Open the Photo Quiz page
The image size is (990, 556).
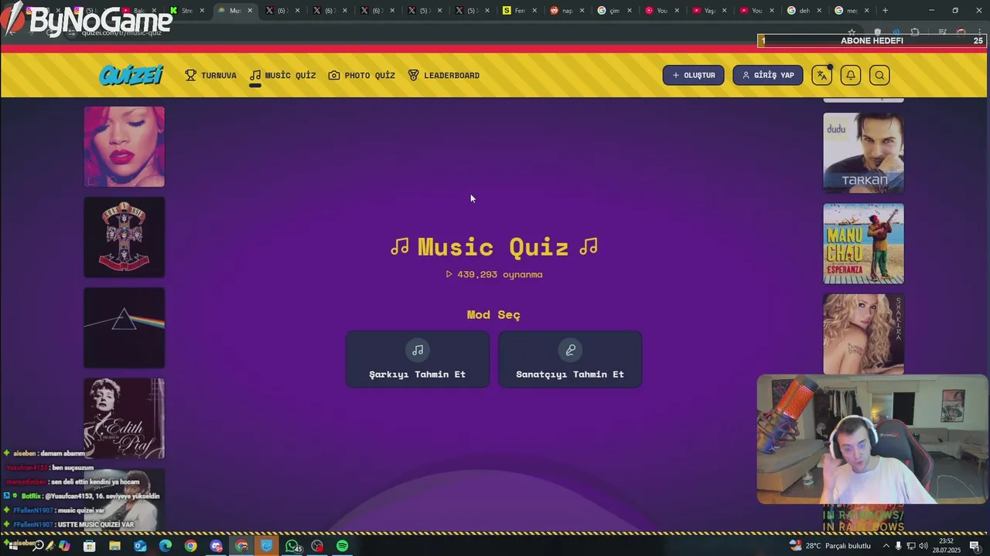click(361, 75)
